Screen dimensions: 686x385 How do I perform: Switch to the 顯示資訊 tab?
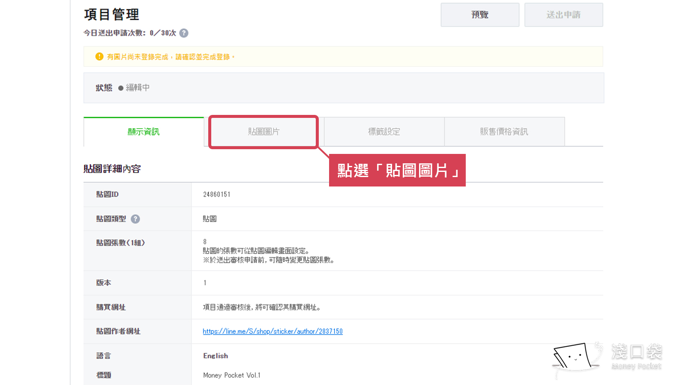pos(144,132)
